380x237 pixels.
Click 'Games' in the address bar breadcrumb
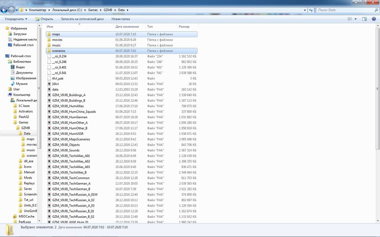coord(93,10)
